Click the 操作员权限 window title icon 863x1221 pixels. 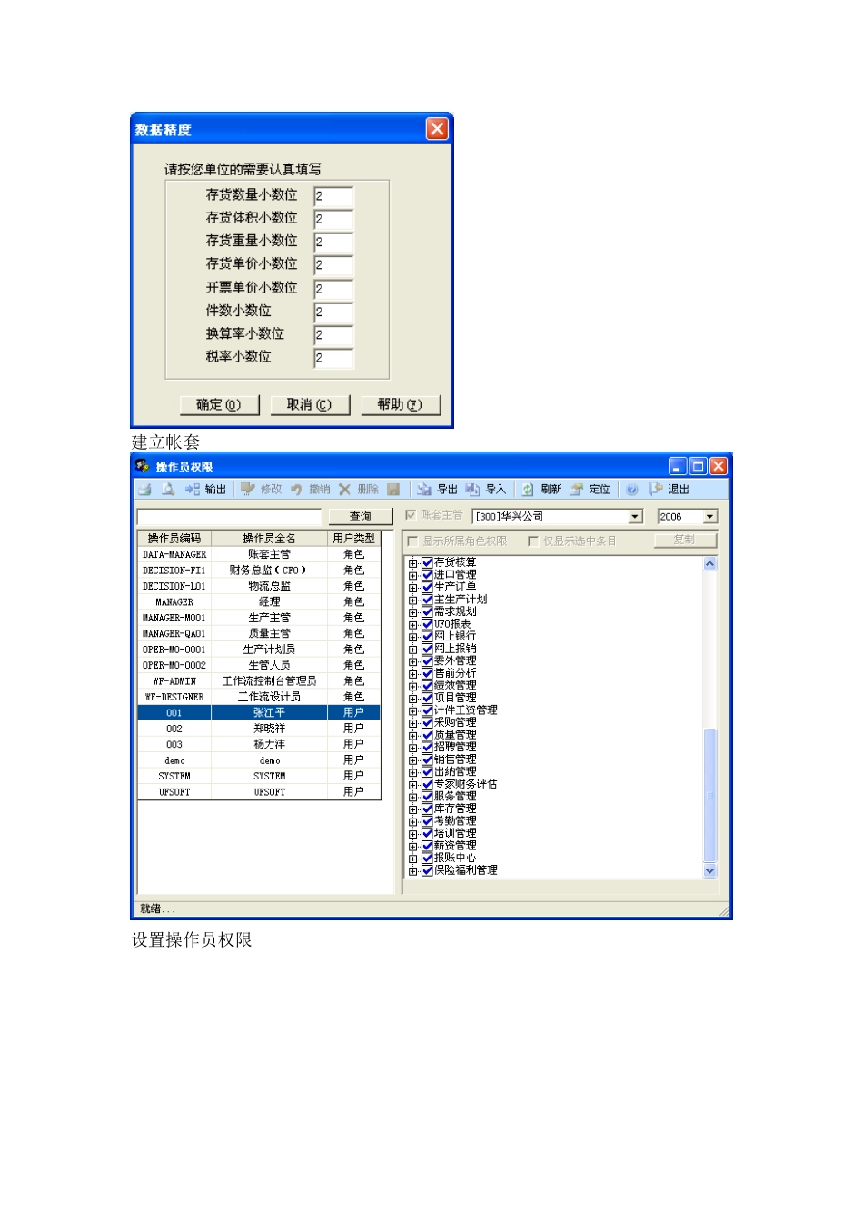coord(143,466)
